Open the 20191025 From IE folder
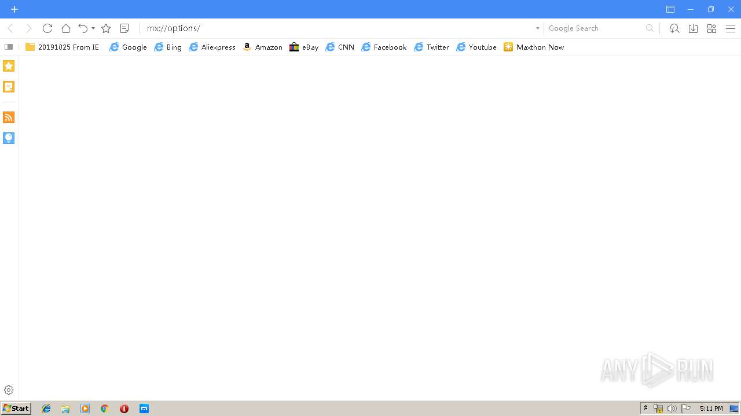The height and width of the screenshot is (416, 741). point(62,47)
